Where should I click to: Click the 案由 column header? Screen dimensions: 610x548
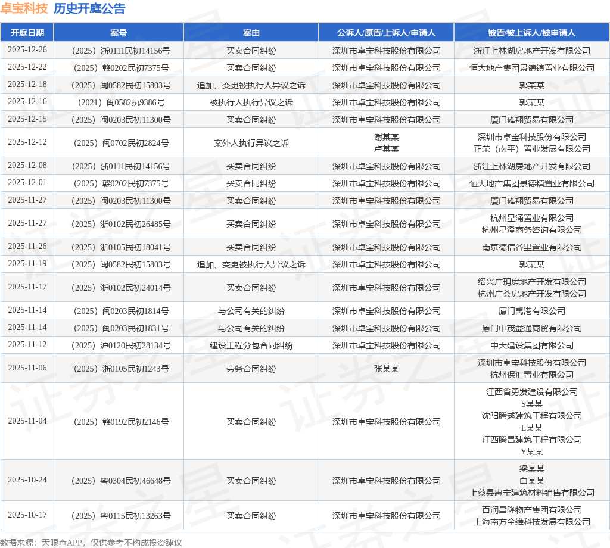pyautogui.click(x=251, y=33)
